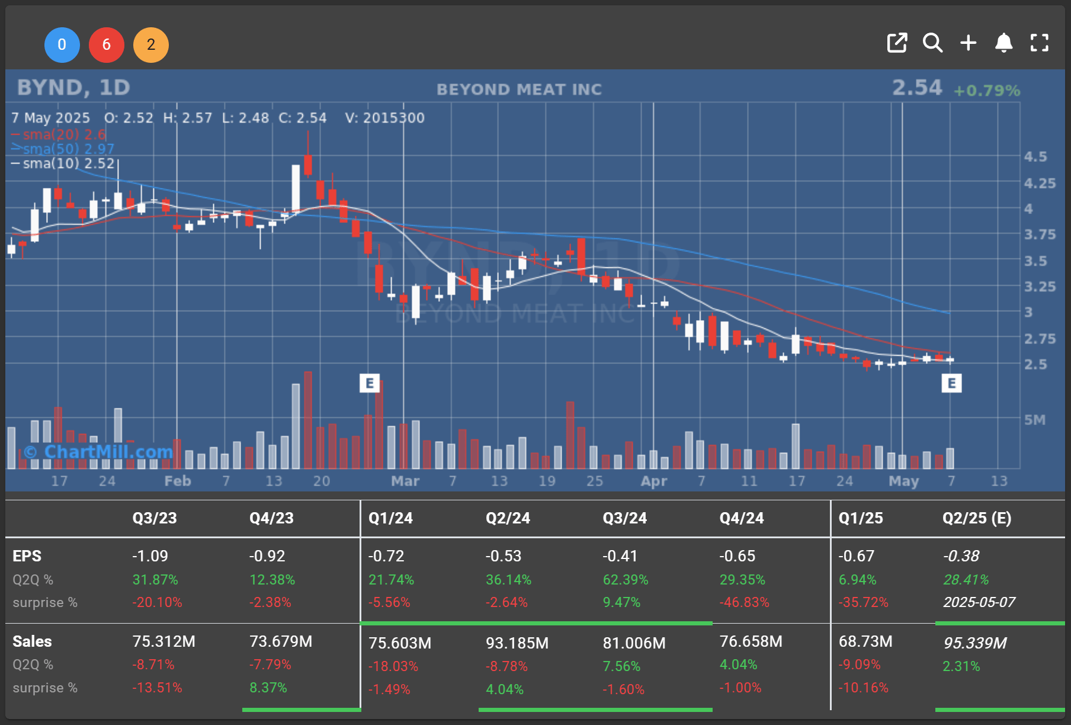1071x725 pixels.
Task: Click the earnings E marker near March
Action: pos(370,383)
